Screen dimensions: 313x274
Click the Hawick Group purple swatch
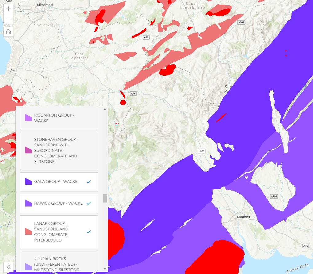(x=28, y=203)
